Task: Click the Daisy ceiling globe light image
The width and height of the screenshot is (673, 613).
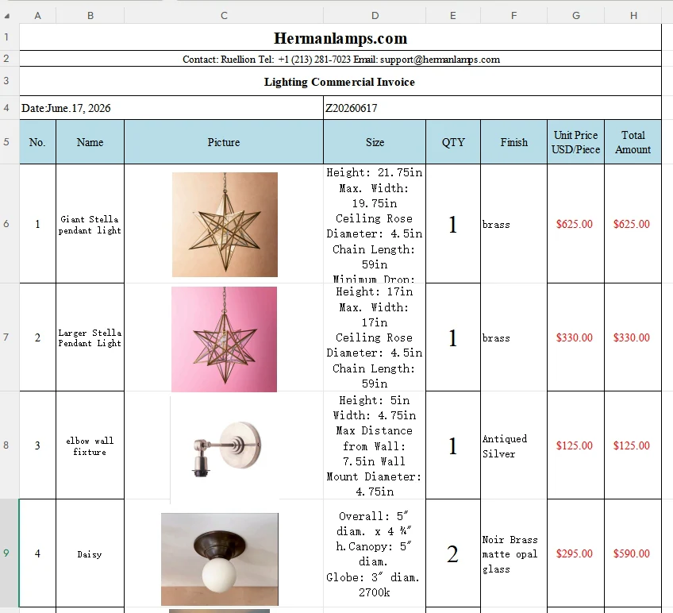Action: click(220, 559)
